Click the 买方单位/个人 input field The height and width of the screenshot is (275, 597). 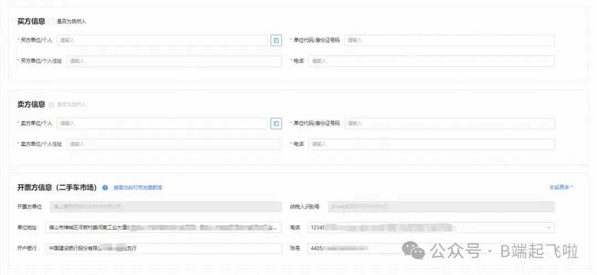[162, 40]
